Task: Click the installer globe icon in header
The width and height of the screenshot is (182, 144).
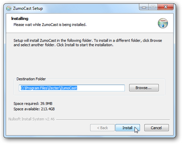Action: pyautogui.click(x=163, y=23)
